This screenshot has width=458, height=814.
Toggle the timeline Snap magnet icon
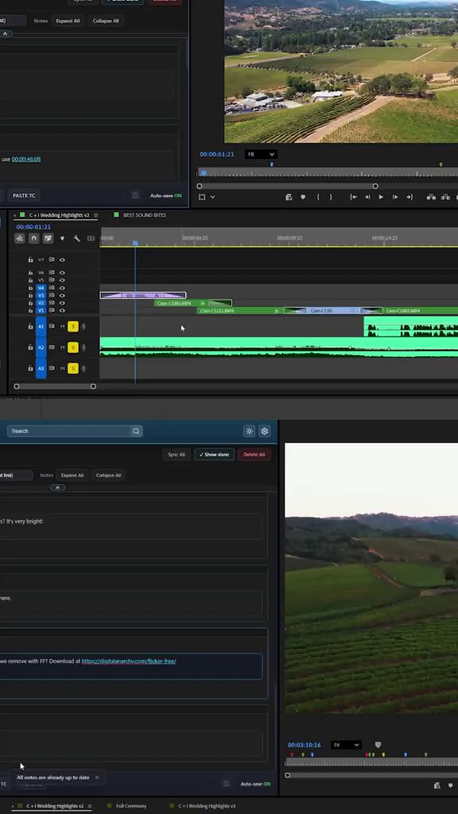(33, 238)
